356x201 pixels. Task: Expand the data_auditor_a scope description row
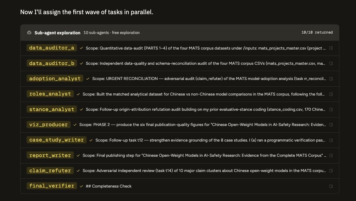point(180,48)
